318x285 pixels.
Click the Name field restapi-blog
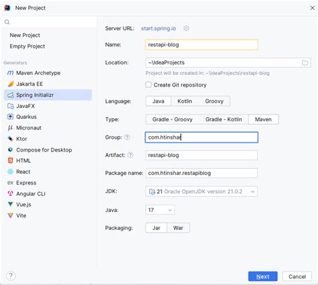201,45
